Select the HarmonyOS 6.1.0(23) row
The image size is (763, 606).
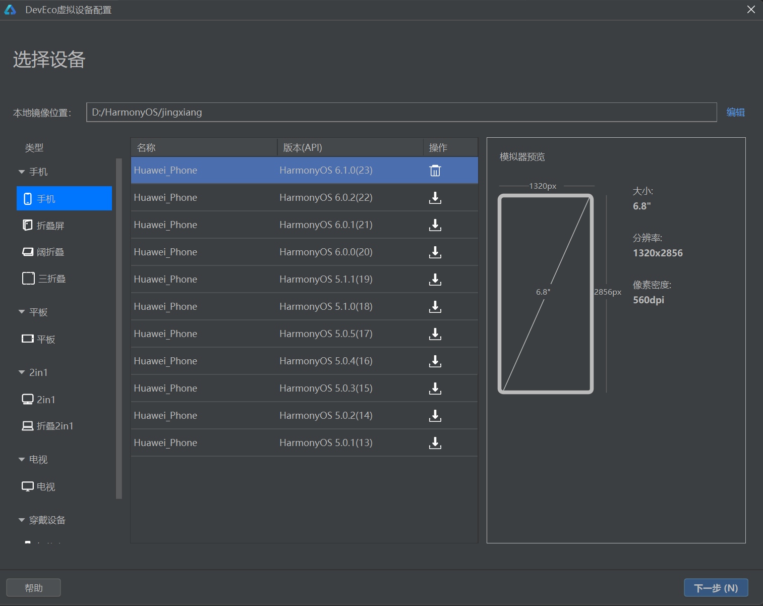[x=305, y=171]
